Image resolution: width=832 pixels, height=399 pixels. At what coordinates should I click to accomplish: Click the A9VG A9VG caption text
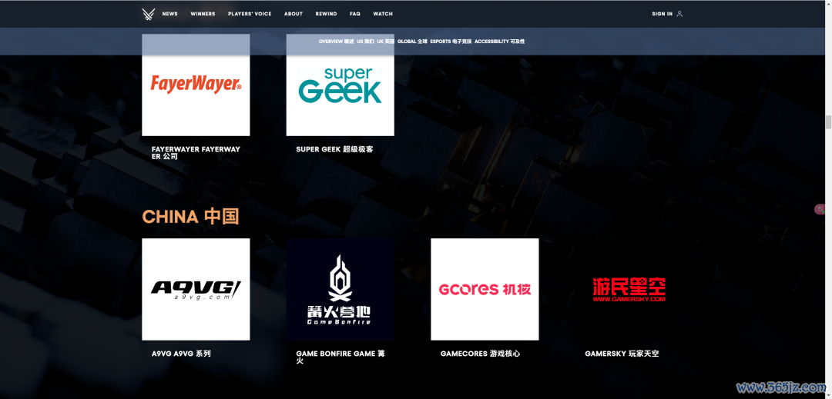(181, 354)
